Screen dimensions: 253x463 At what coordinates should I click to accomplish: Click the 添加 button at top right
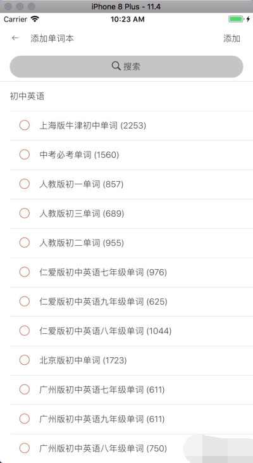point(231,39)
